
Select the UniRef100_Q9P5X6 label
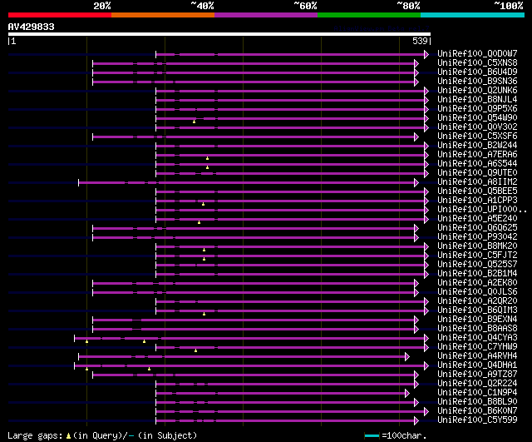click(x=477, y=109)
